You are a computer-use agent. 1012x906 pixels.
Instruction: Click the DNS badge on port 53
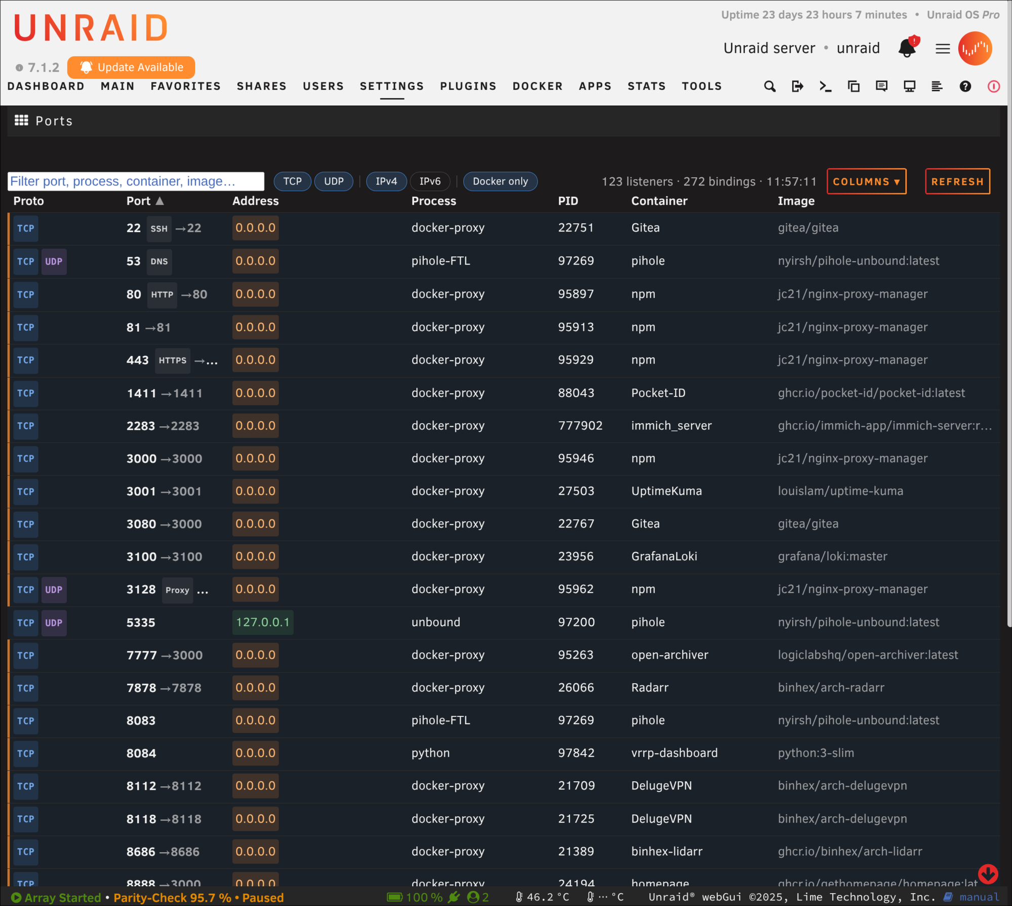[x=159, y=261]
